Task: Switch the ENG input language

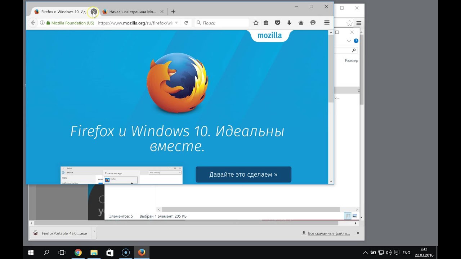Action: tap(406, 253)
